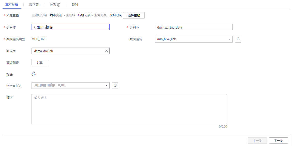Go to the next step (下一步)

coord(278,141)
